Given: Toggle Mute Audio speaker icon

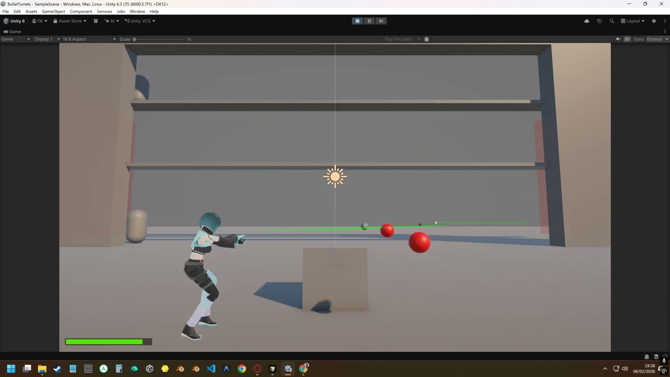Looking at the screenshot, I should click(x=618, y=39).
